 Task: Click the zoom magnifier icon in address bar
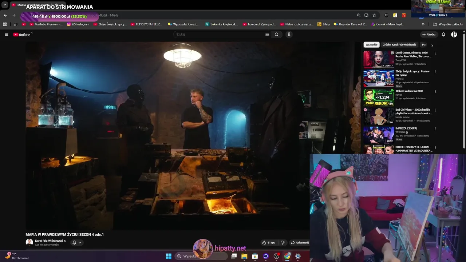359,15
